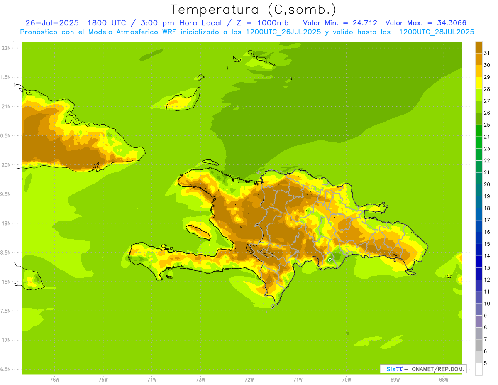Click the '0.5N' latitude label
Screen dimensions: 498x385
pos(6,136)
